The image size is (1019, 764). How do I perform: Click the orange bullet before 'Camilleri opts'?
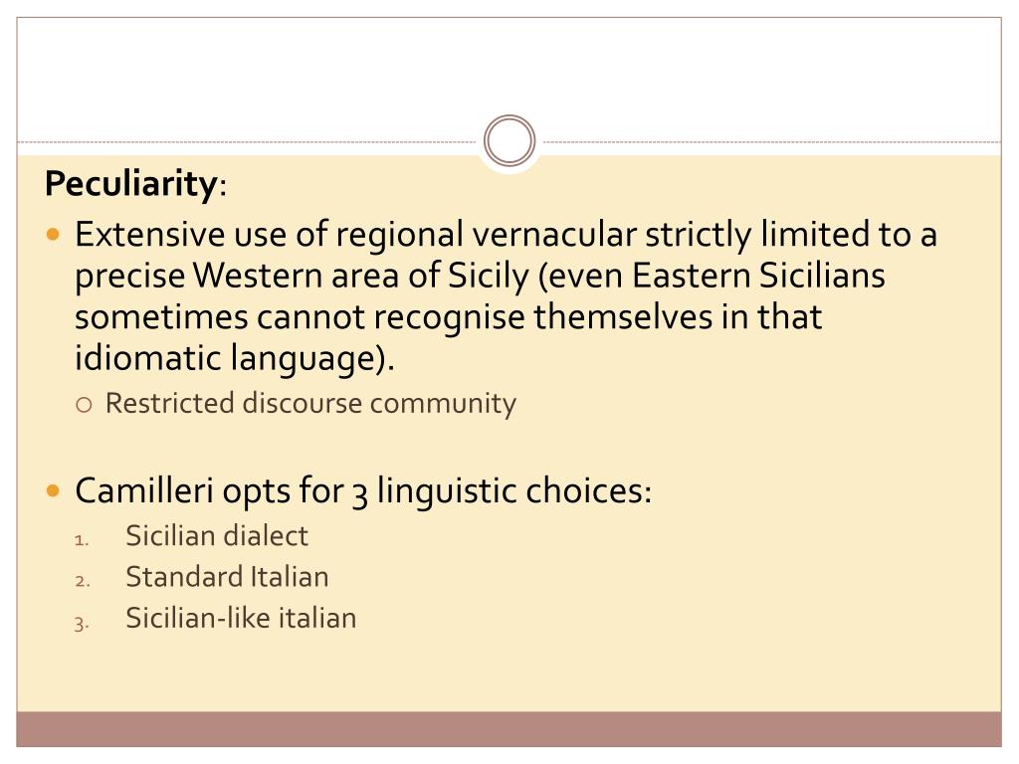(54, 491)
